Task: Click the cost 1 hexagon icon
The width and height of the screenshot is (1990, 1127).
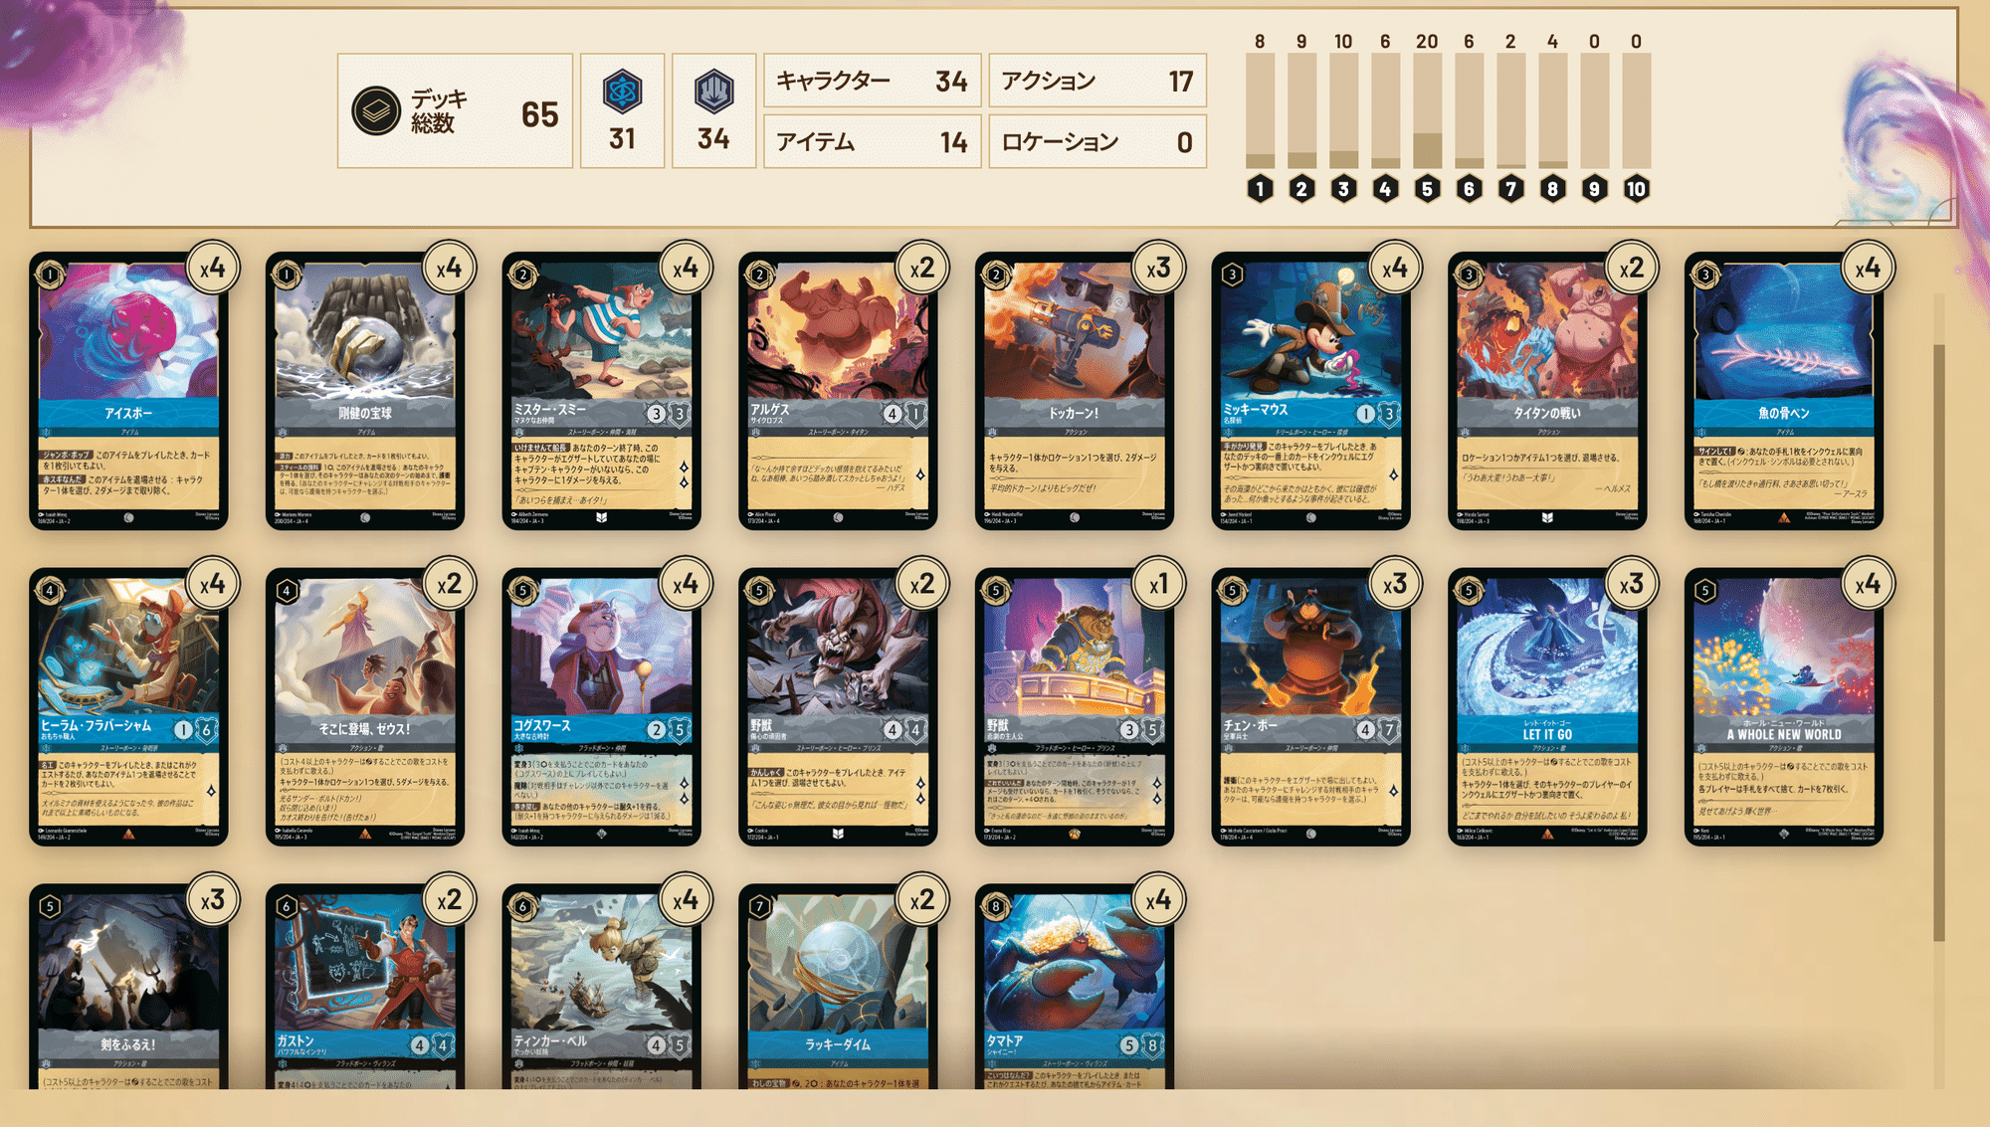Action: 1260,189
